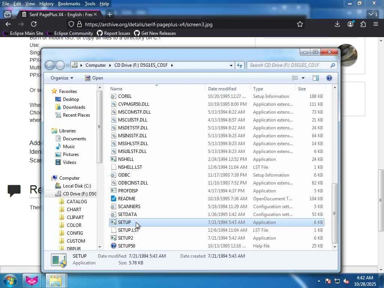Open the Firefox hamburger menu
The image size is (384, 288).
376,24
